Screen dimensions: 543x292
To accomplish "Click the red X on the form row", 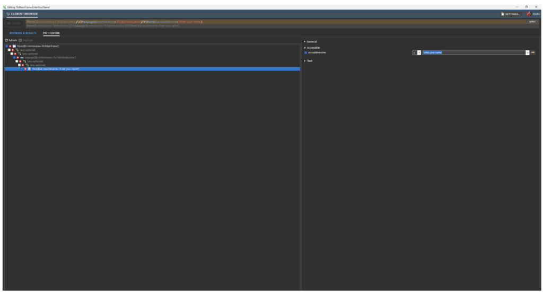I will (x=11, y=47).
